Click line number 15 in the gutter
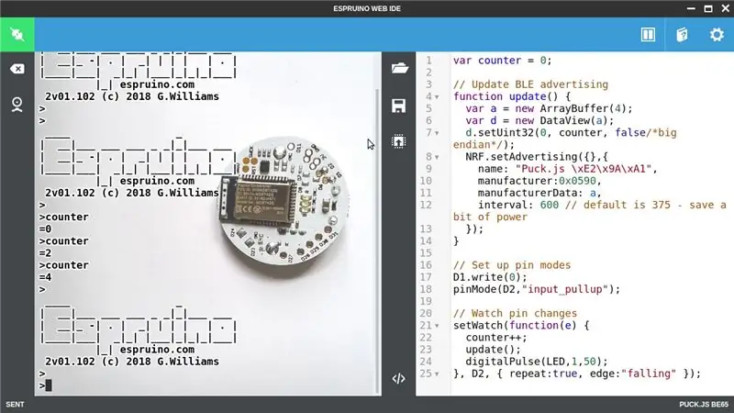 [426, 253]
